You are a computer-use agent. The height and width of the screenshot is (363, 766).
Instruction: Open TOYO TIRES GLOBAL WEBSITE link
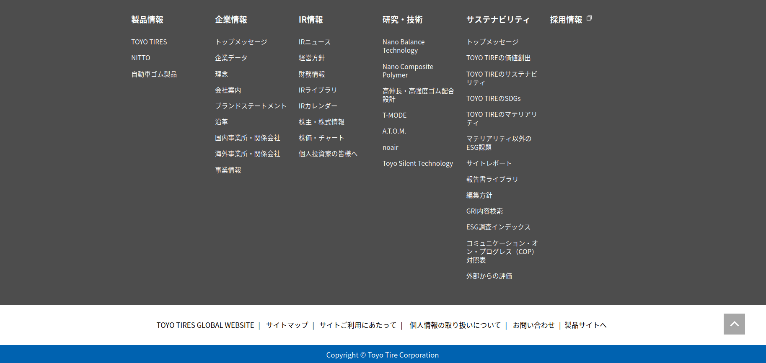point(205,325)
